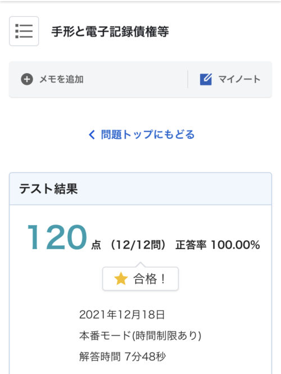Click the 点 unit label beside score
This screenshot has width=281, height=374.
click(96, 245)
